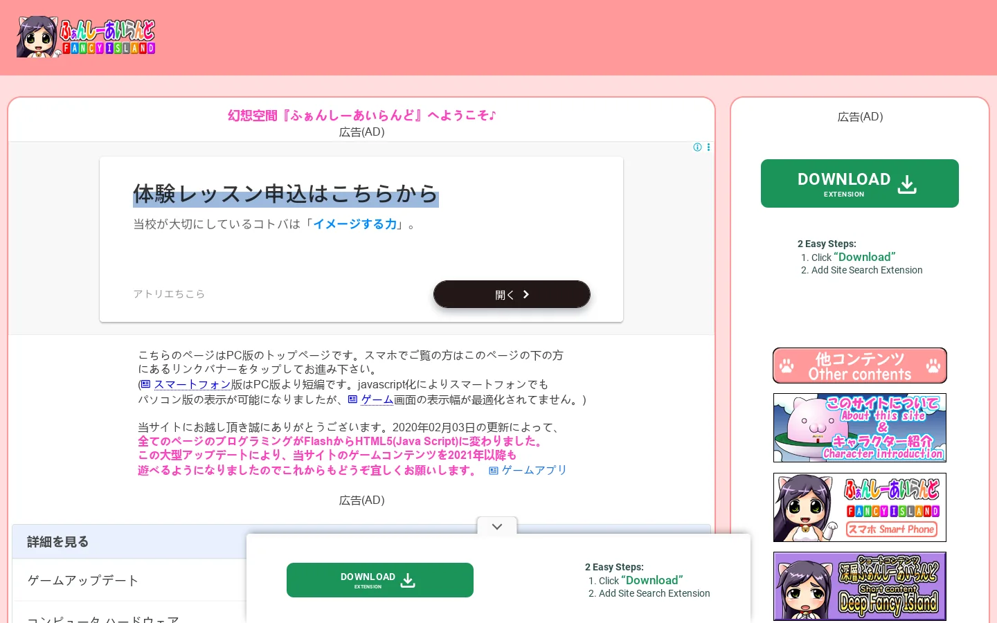997x623 pixels.
Task: Click the 開く button in the ad
Action: point(512,294)
